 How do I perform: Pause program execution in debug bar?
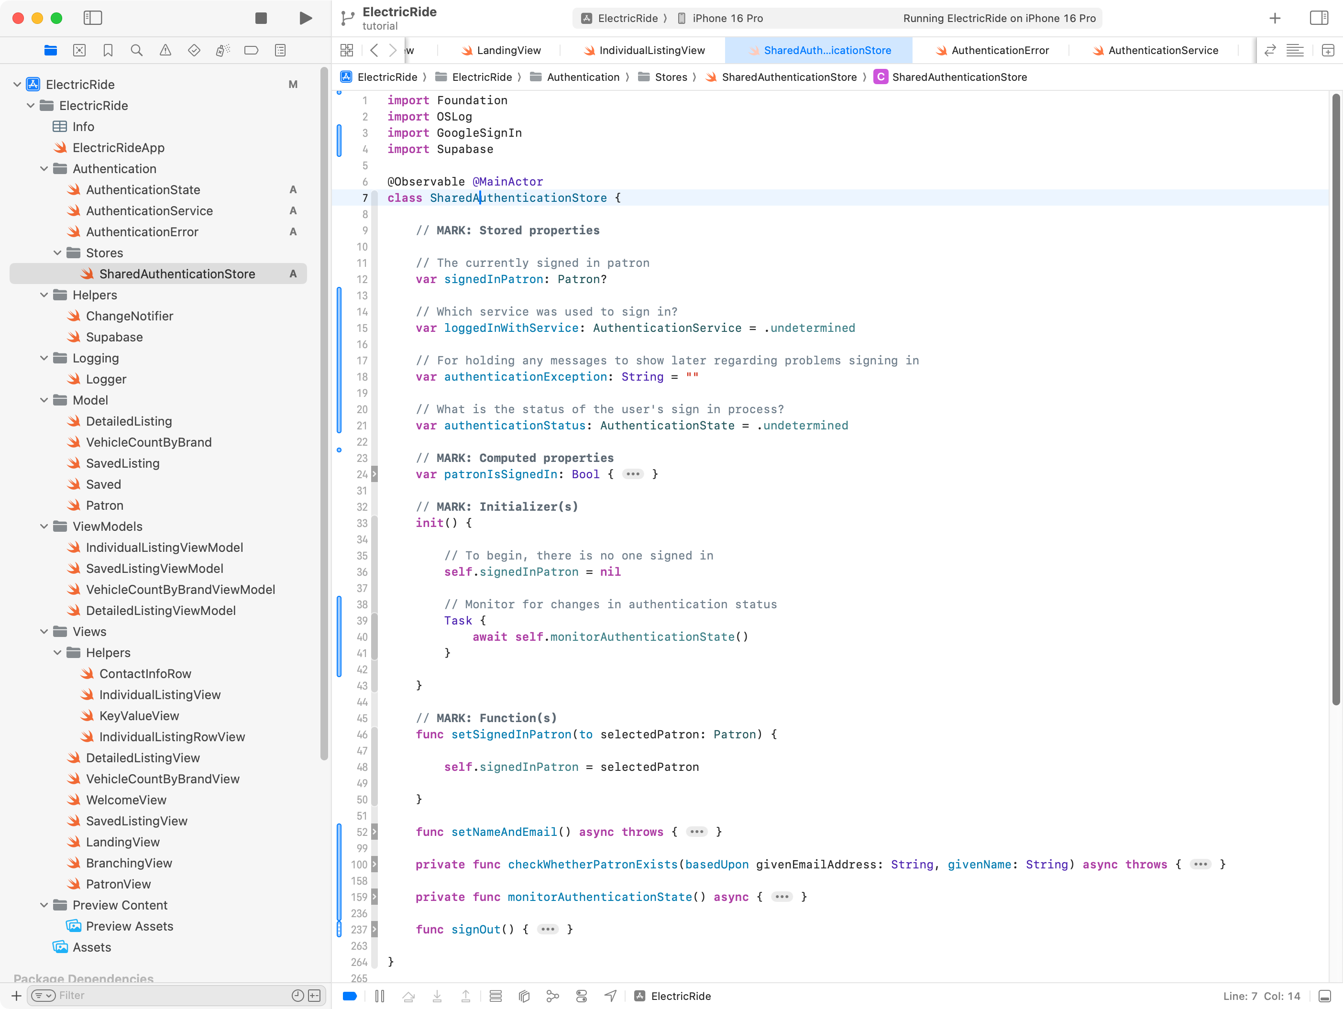(379, 996)
